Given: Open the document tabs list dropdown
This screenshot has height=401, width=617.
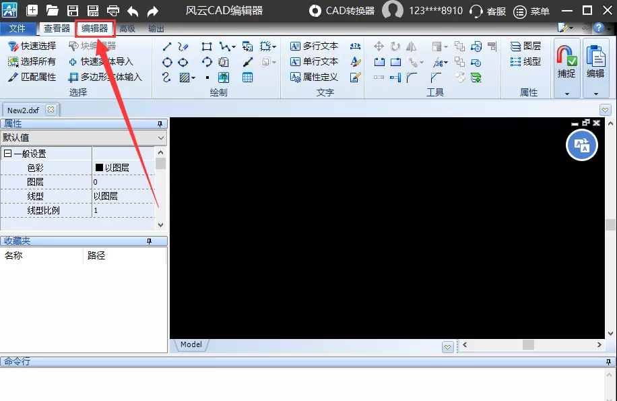Looking at the screenshot, I should 605,110.
